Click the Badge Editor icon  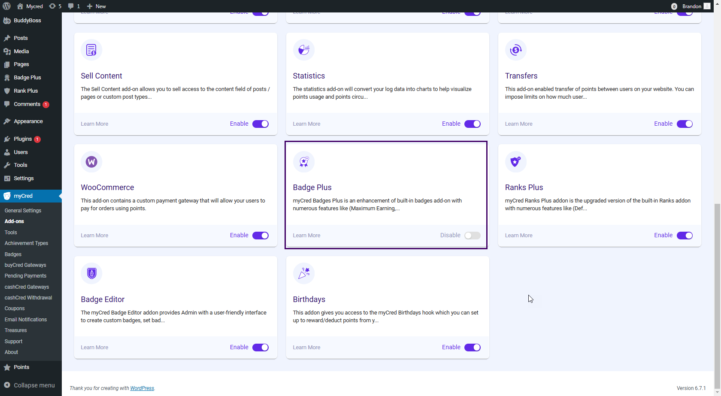[91, 273]
